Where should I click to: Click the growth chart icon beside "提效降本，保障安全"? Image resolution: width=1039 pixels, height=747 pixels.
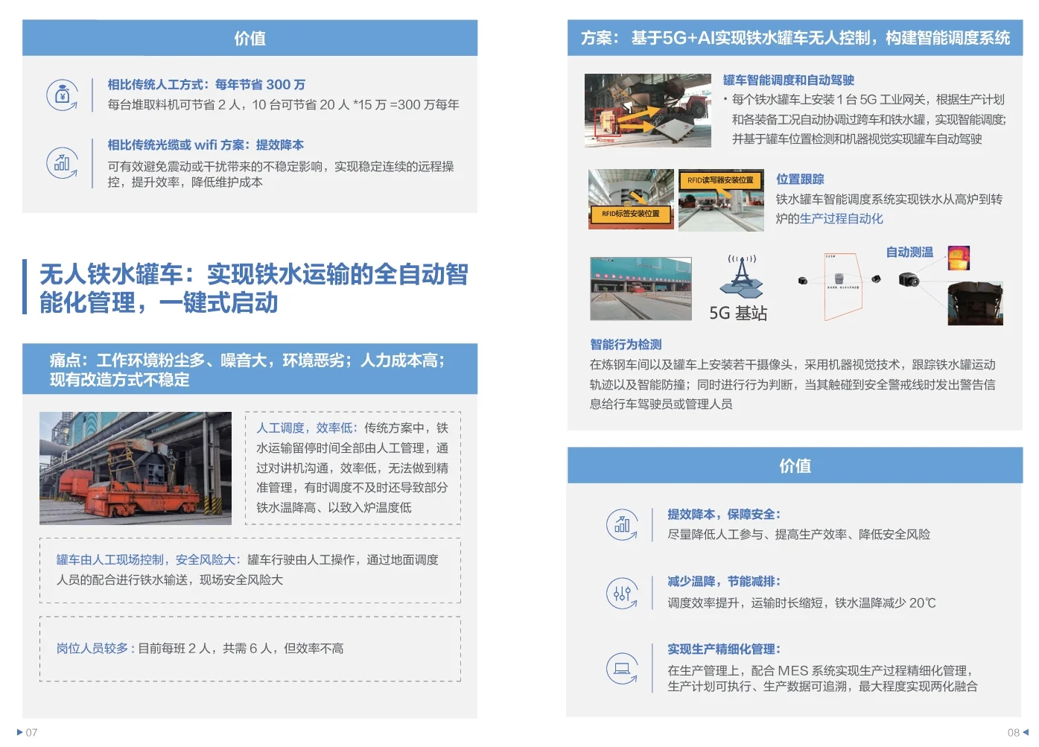click(623, 524)
